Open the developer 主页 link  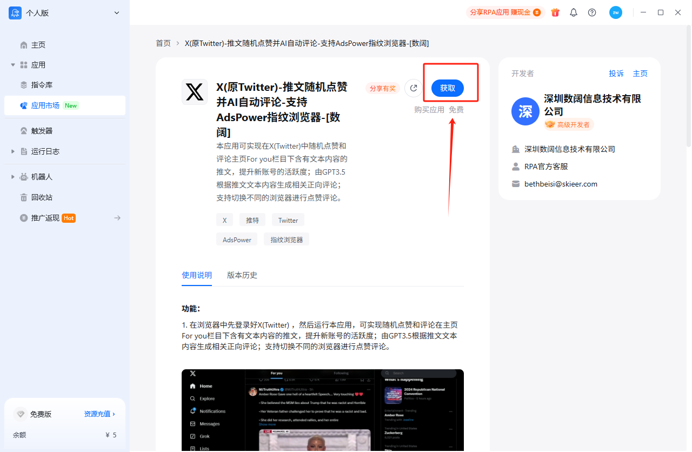(x=640, y=74)
